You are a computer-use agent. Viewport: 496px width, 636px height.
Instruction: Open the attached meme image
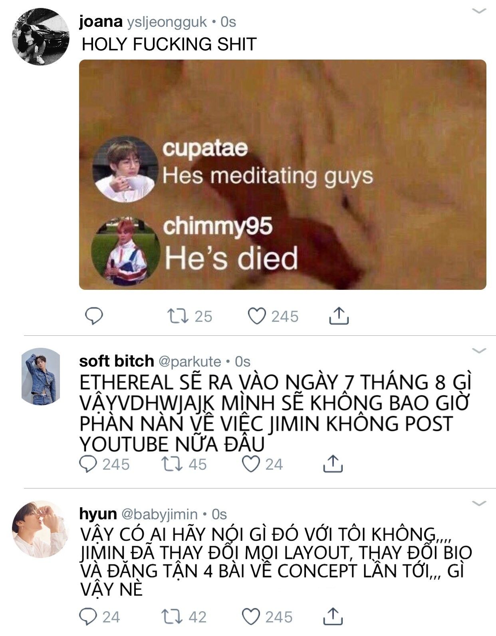pos(283,175)
